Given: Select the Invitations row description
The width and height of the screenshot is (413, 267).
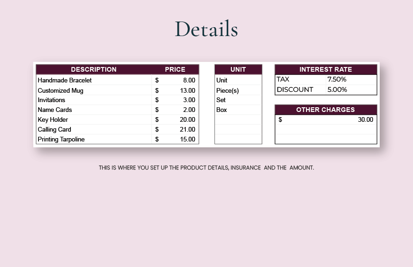Looking at the screenshot, I should 52,100.
